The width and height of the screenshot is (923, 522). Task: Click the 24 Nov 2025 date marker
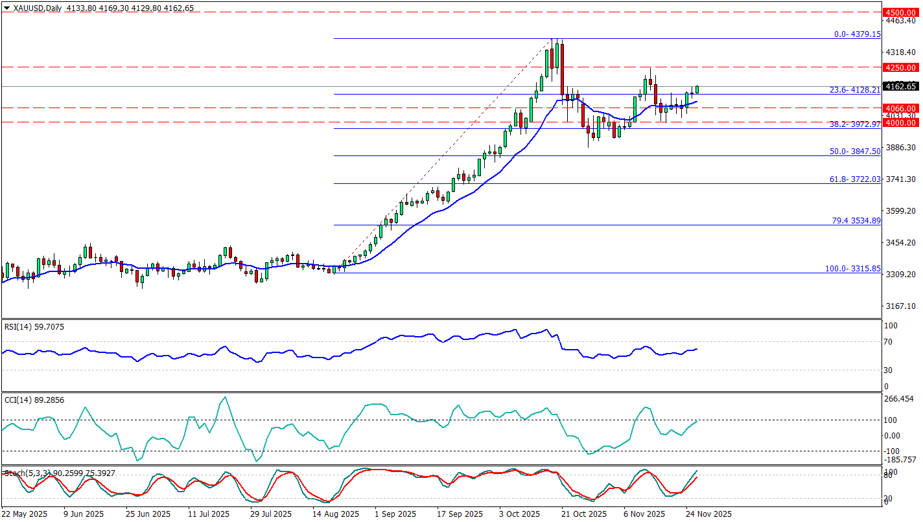tap(709, 514)
